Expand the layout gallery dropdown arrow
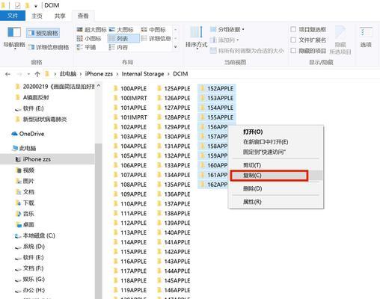This screenshot has width=380, height=299. tap(176, 47)
